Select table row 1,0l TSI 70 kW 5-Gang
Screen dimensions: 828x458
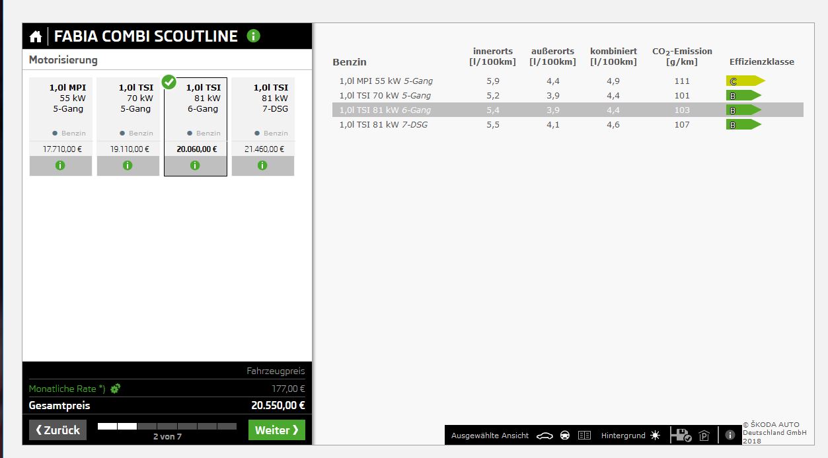click(568, 96)
